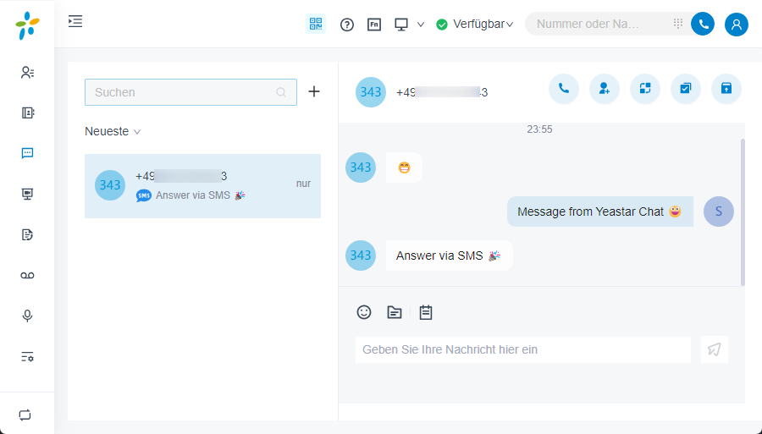Select the Answer via SMS conversation
The width and height of the screenshot is (762, 434).
pyautogui.click(x=202, y=186)
